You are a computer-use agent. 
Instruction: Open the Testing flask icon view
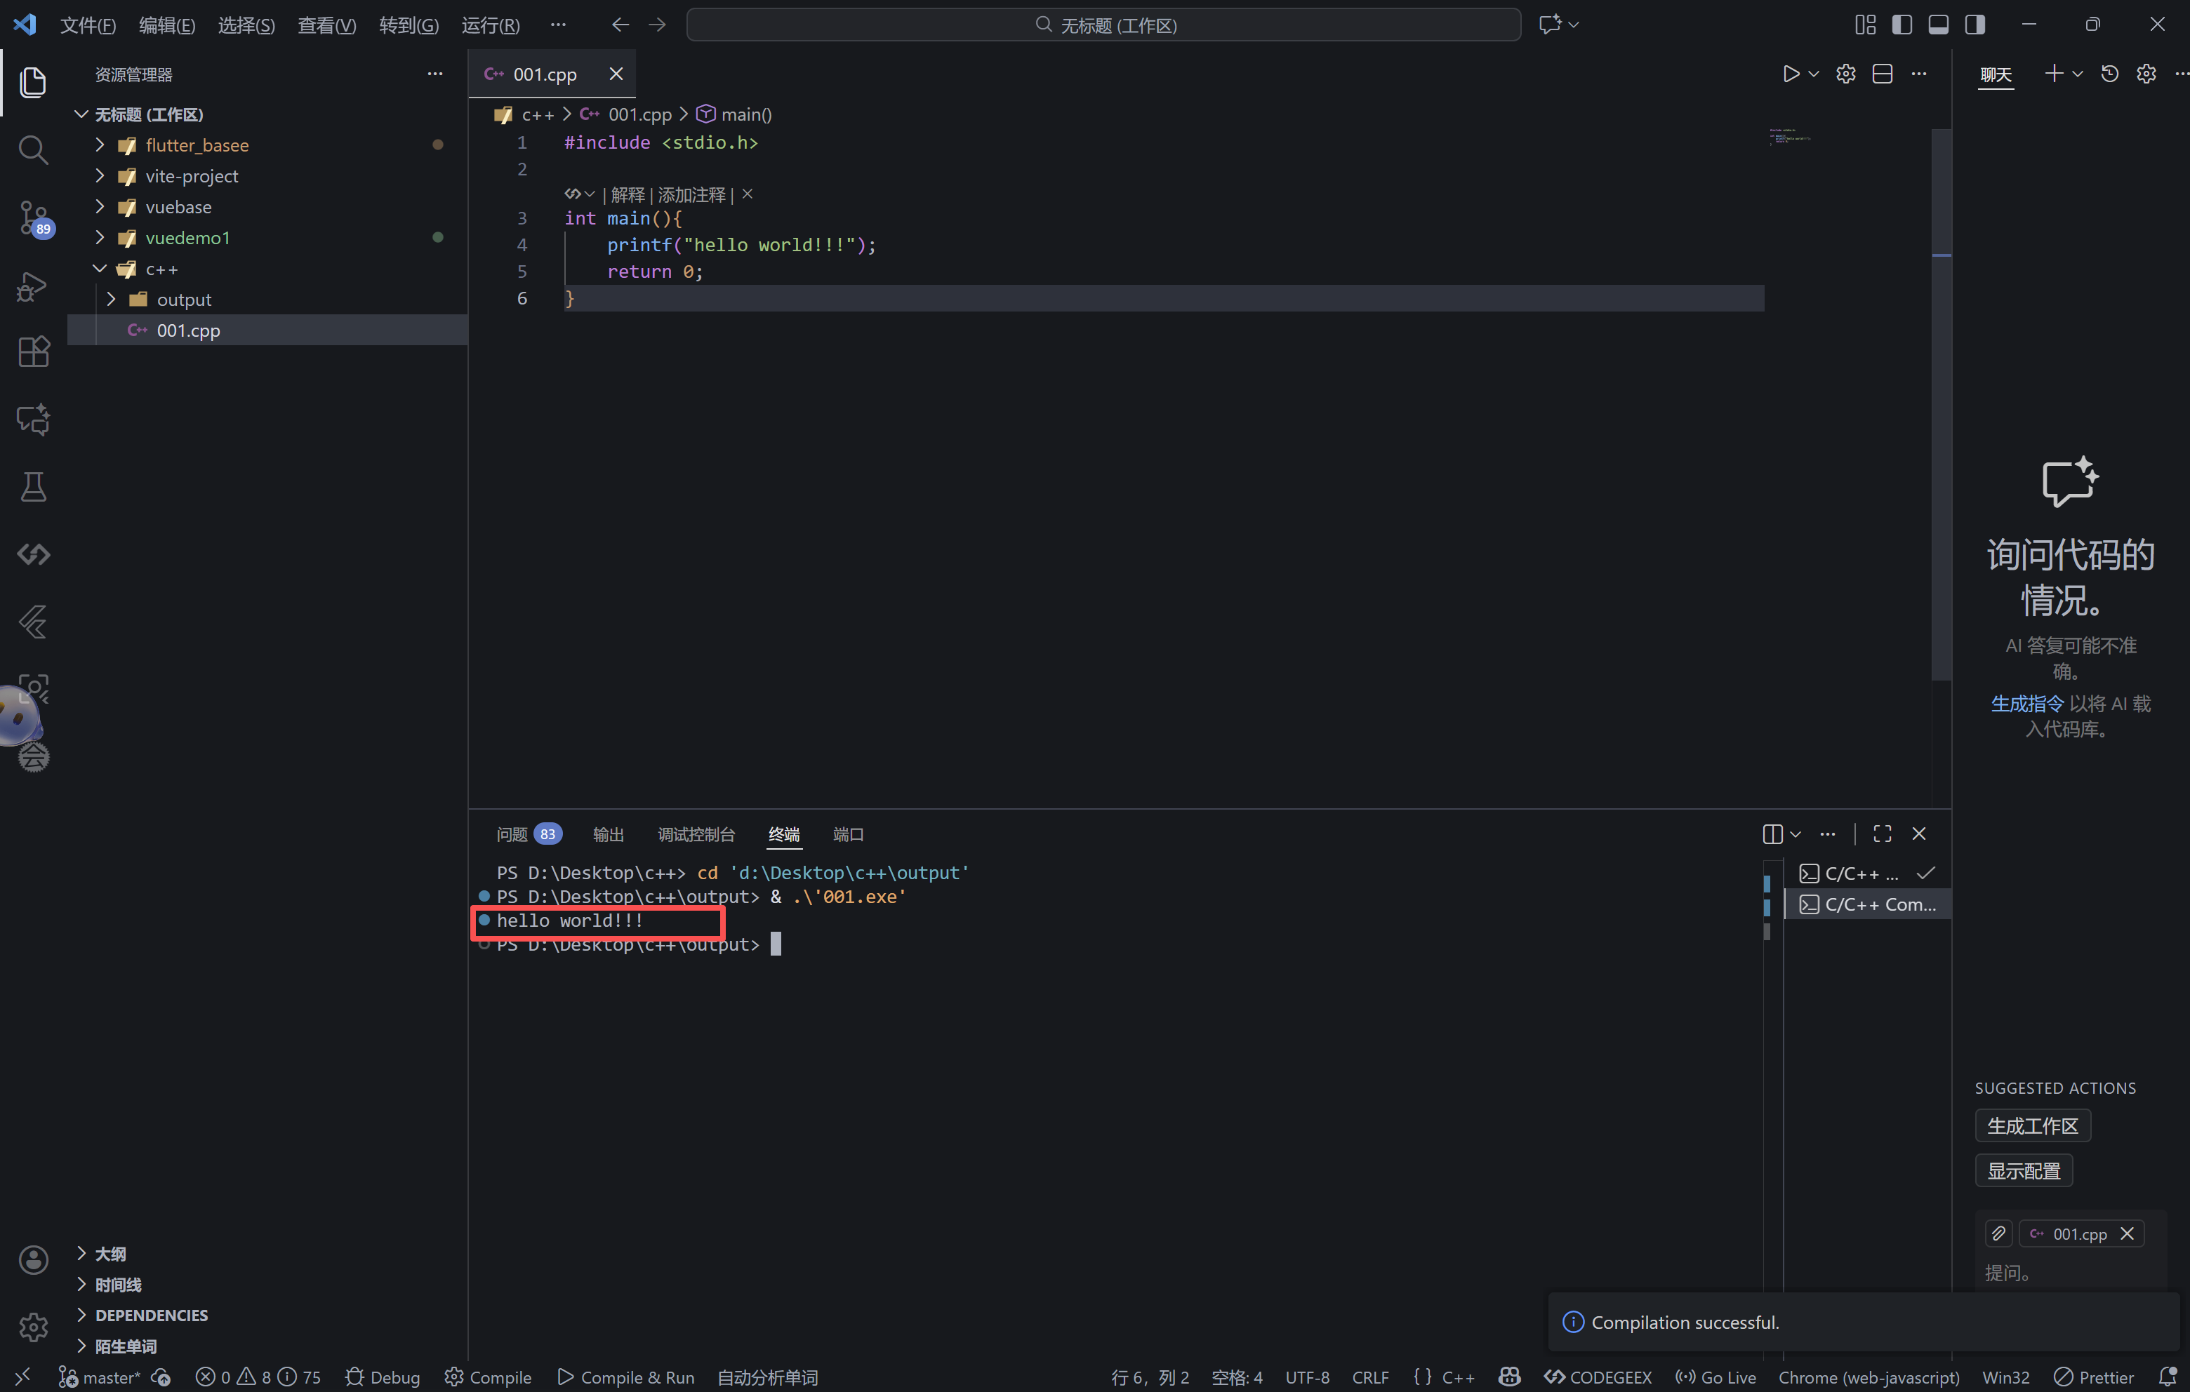(x=33, y=488)
